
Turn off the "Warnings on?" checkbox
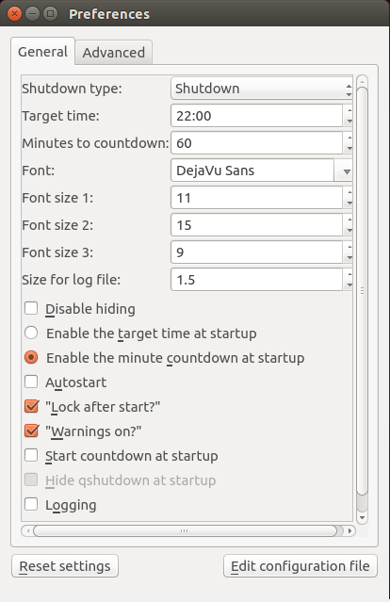[31, 431]
